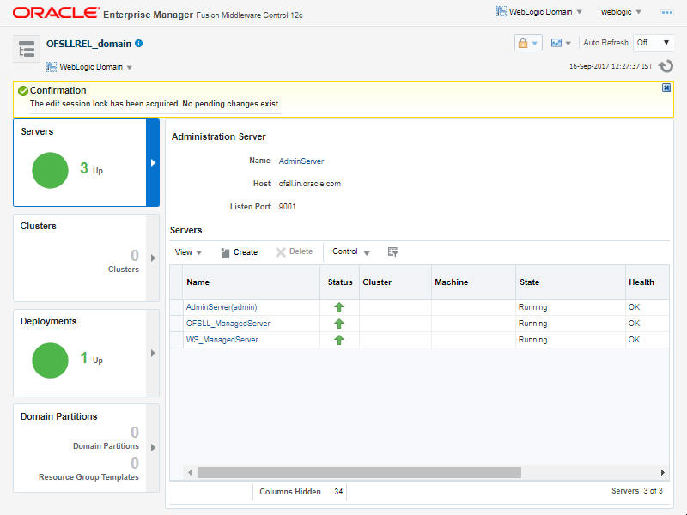Click the scroll-left arrow of the table
This screenshot has height=515, width=687.
[x=190, y=473]
